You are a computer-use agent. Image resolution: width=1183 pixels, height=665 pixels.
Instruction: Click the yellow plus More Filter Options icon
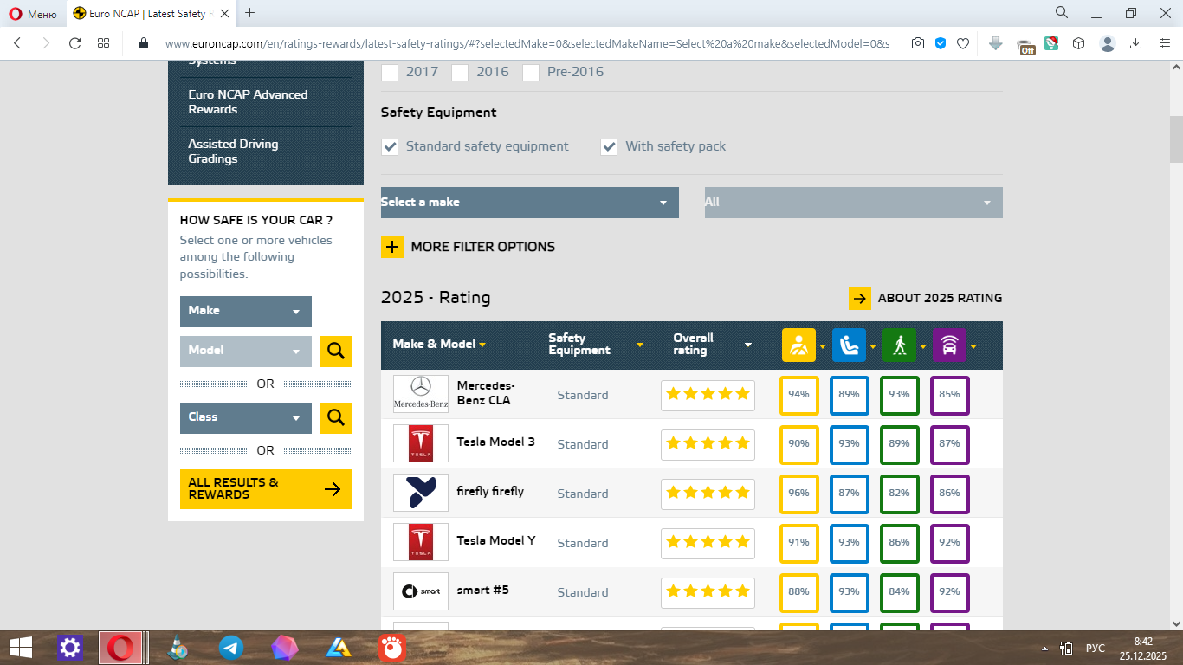392,247
